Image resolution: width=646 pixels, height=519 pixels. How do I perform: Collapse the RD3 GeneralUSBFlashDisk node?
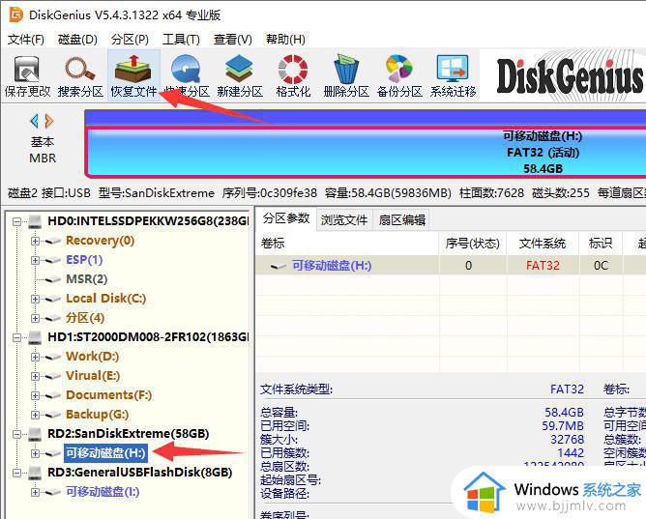16,473
